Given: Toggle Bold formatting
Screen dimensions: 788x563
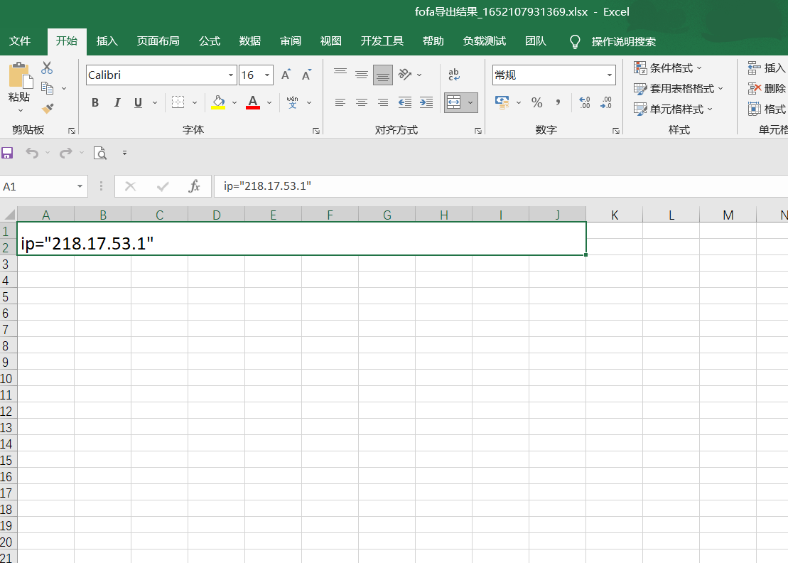Looking at the screenshot, I should pyautogui.click(x=95, y=102).
